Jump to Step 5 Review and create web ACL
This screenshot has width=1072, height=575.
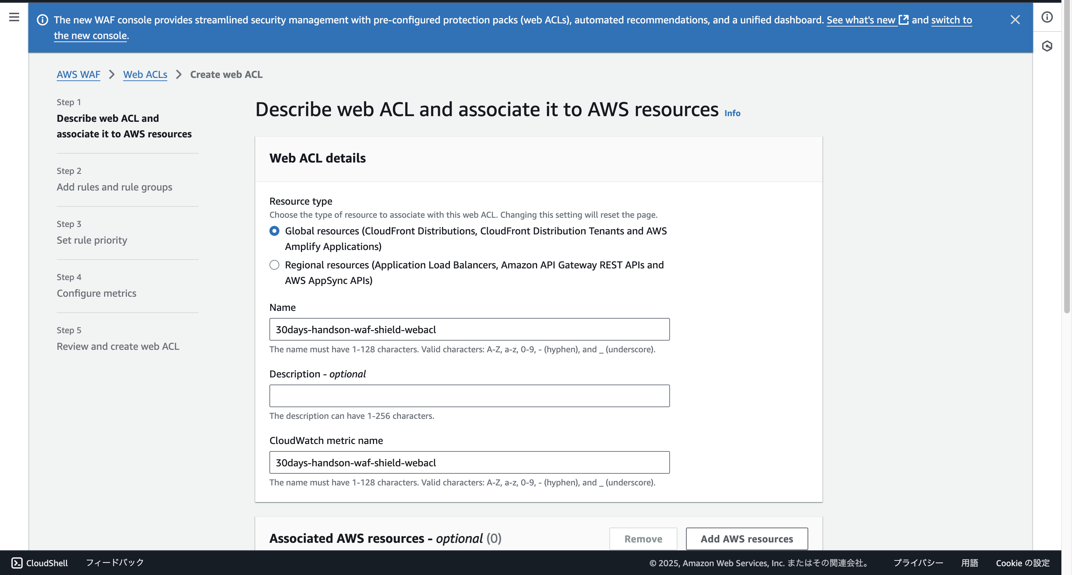click(x=118, y=346)
